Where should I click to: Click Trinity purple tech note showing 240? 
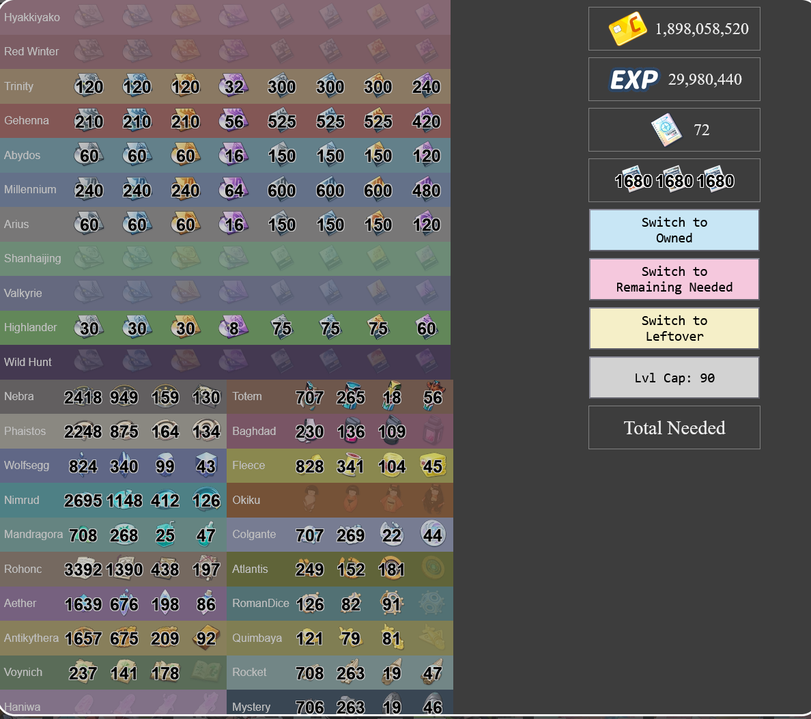tap(426, 86)
